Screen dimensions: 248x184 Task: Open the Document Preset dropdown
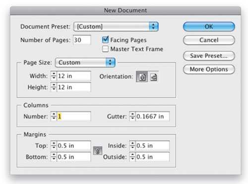coord(116,26)
